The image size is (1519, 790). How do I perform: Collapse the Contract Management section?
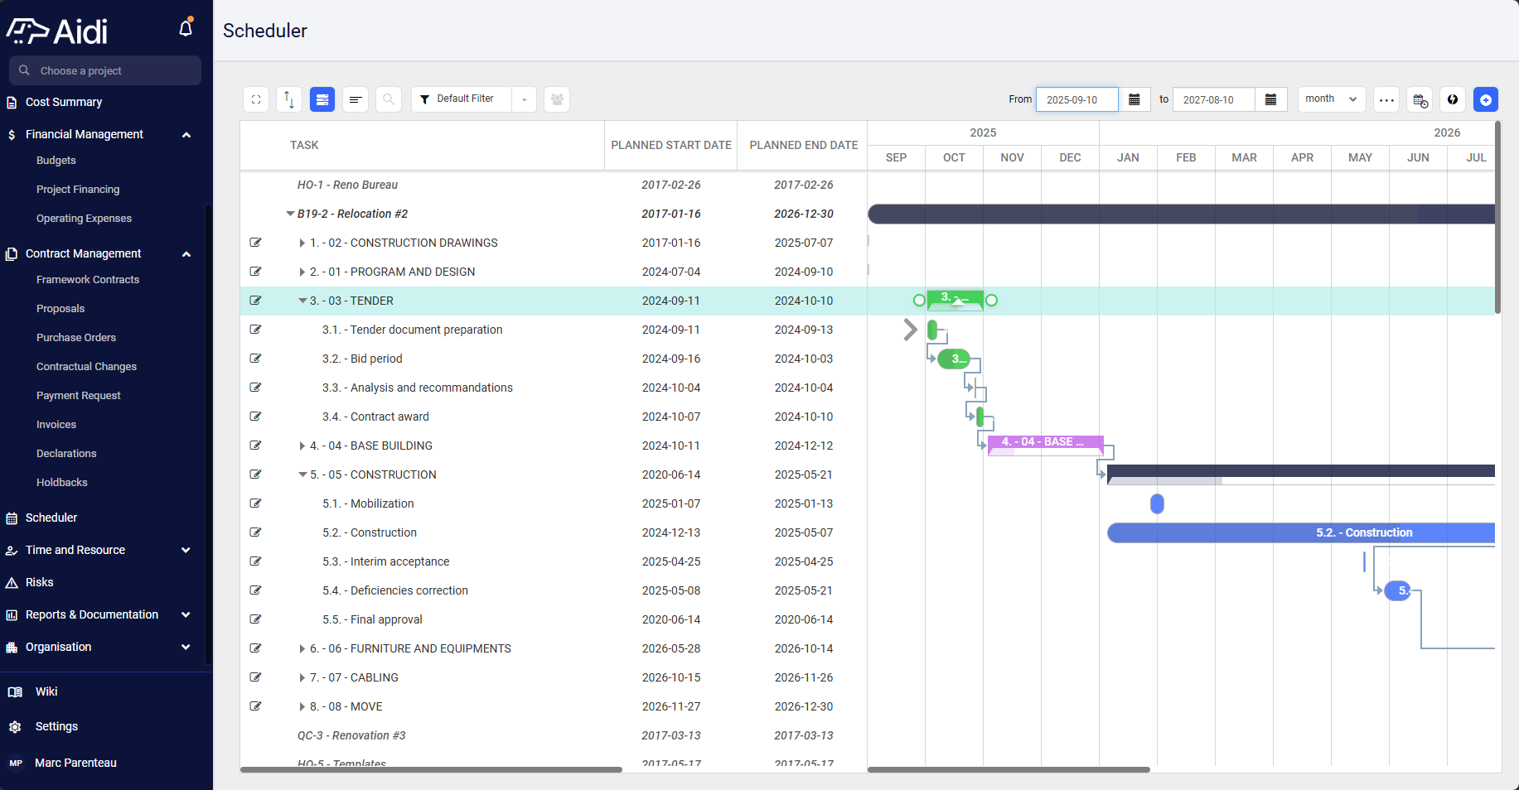(186, 253)
